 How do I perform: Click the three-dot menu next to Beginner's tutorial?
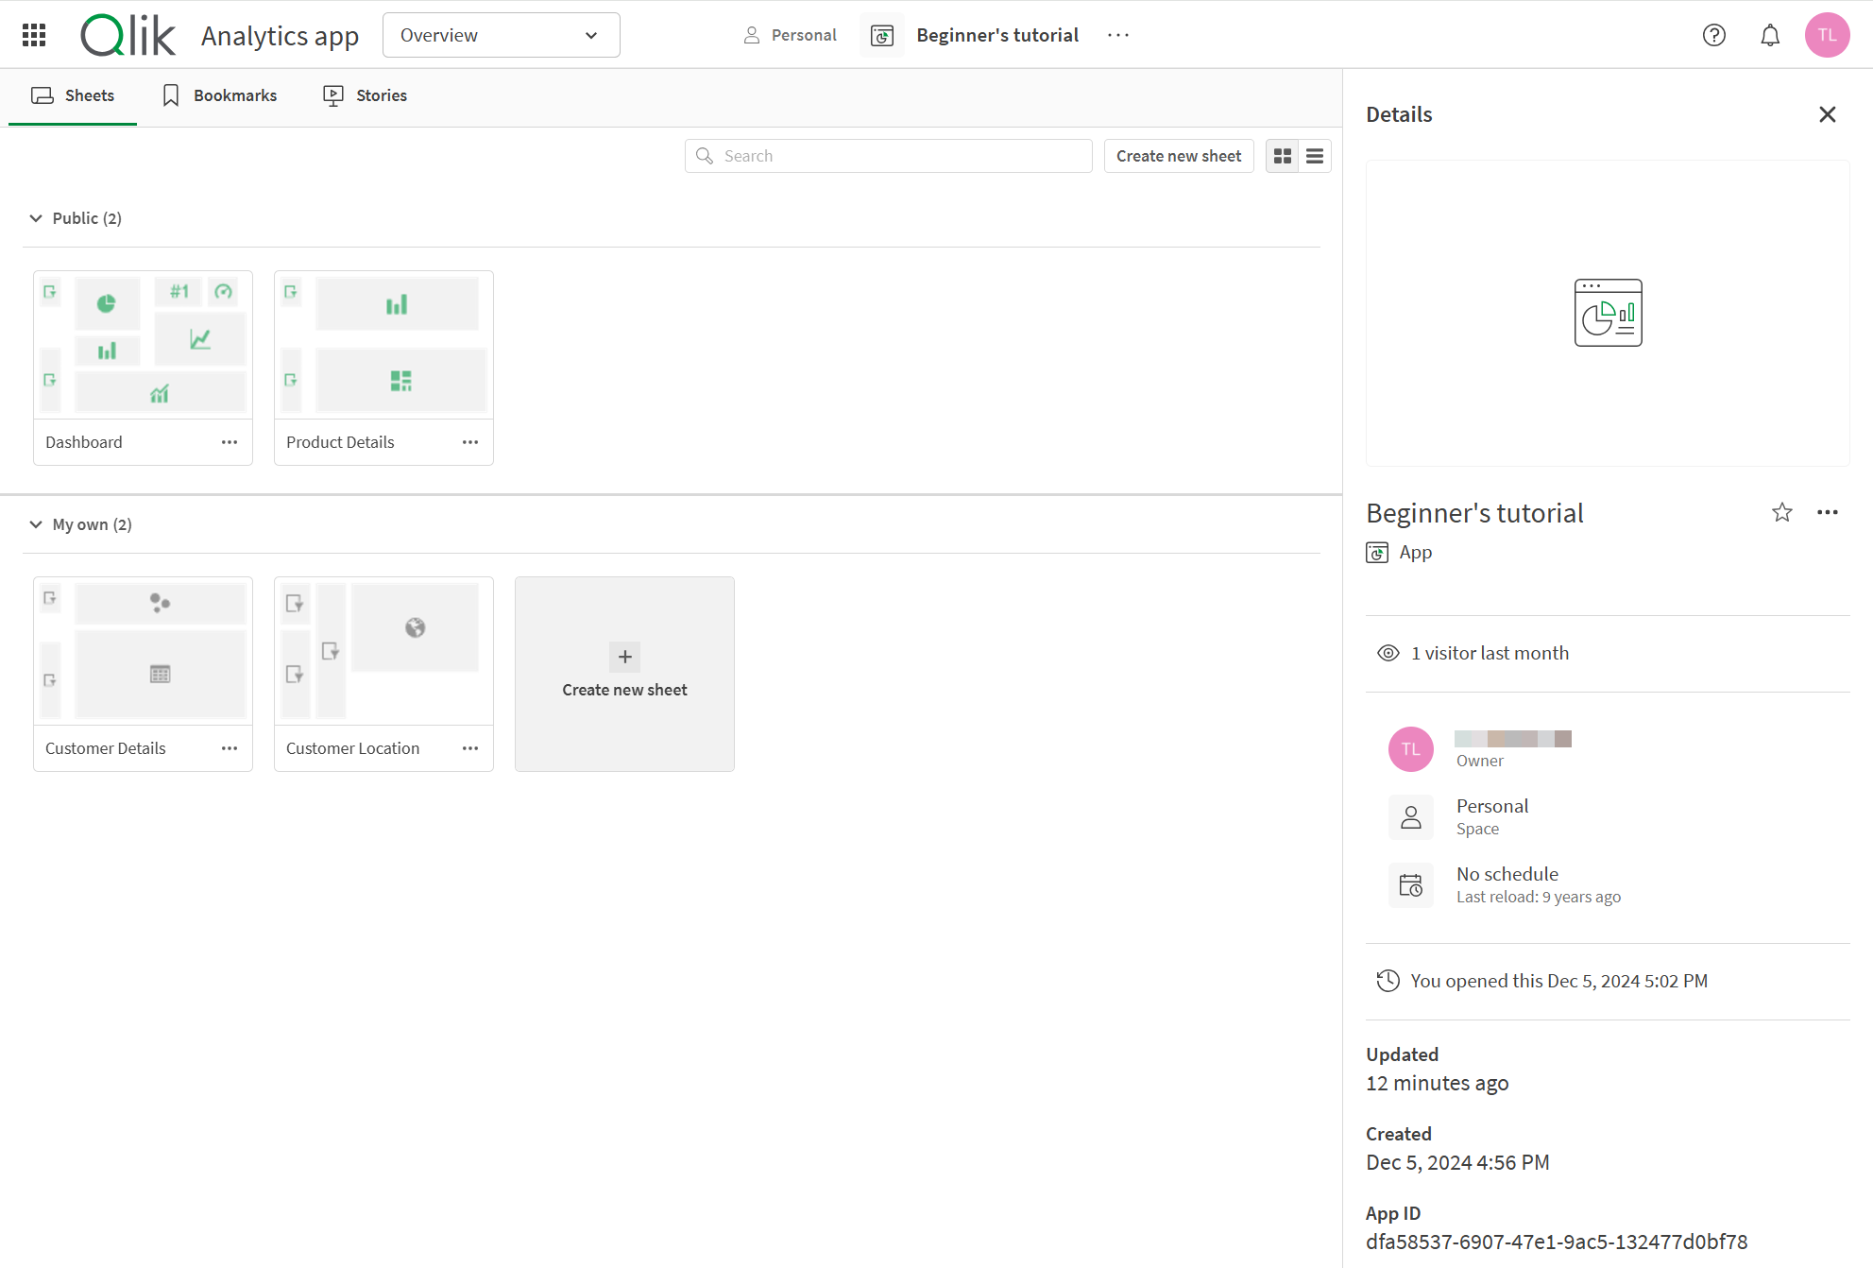pos(1120,35)
